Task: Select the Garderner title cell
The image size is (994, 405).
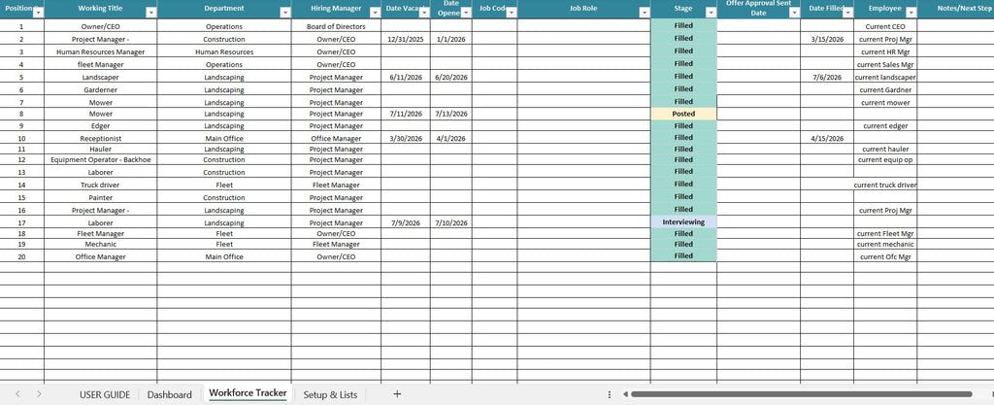Action: (x=100, y=90)
